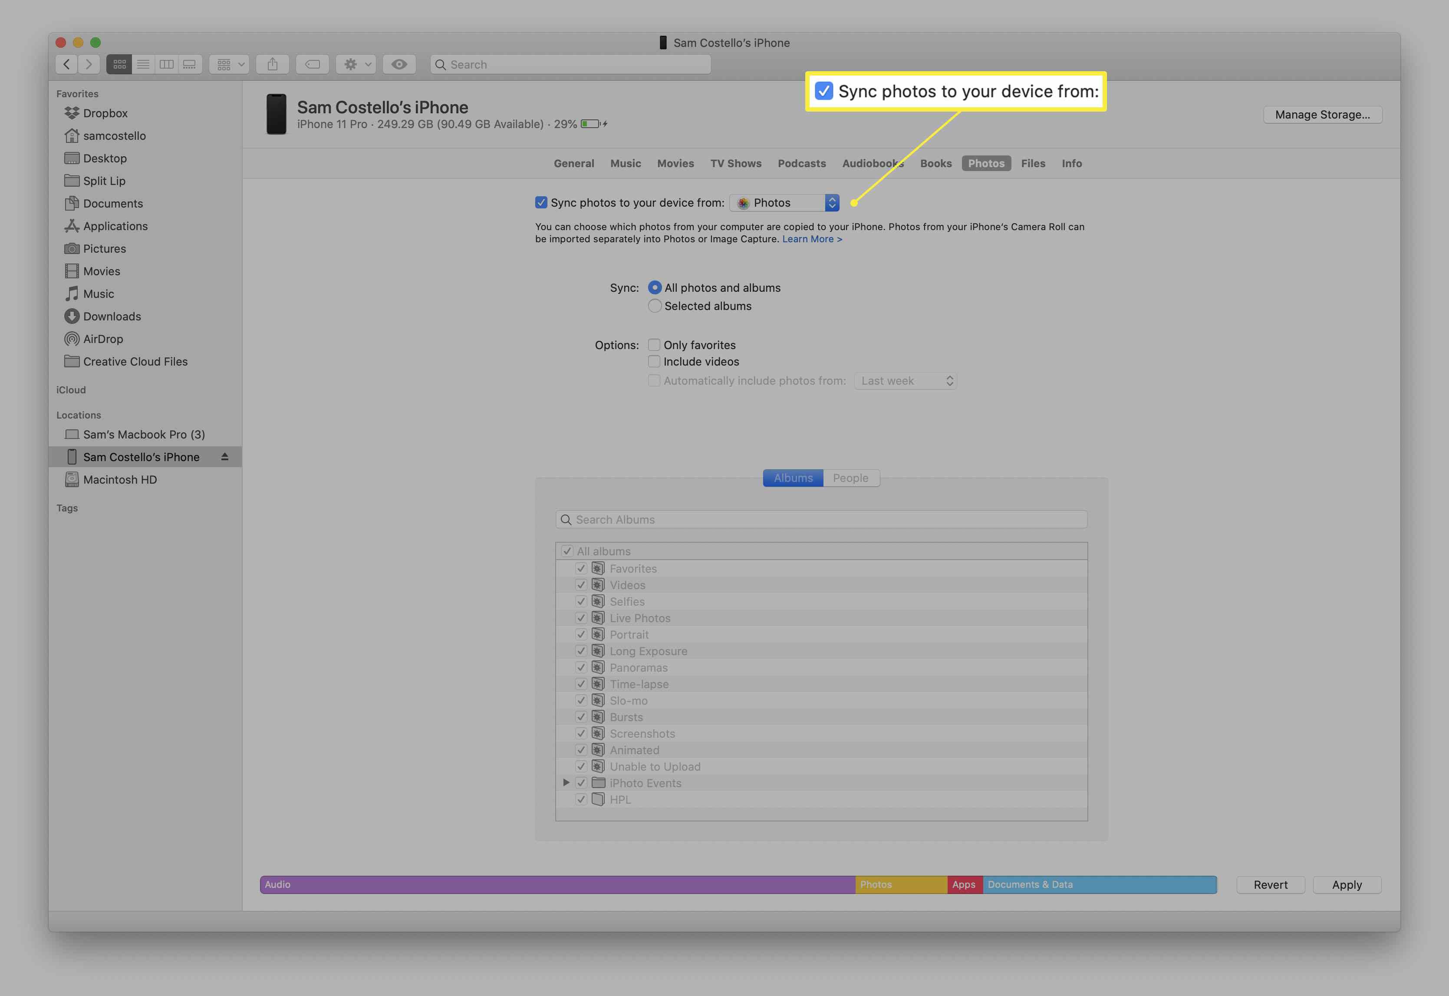
Task: Switch to icon view in toolbar
Action: click(x=119, y=64)
